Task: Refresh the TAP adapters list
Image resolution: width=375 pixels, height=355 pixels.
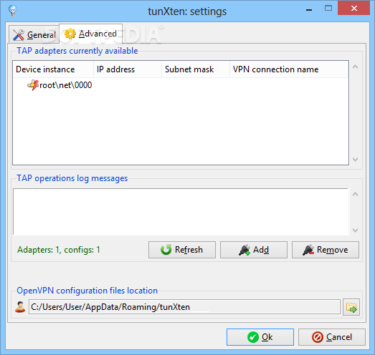Action: point(182,250)
